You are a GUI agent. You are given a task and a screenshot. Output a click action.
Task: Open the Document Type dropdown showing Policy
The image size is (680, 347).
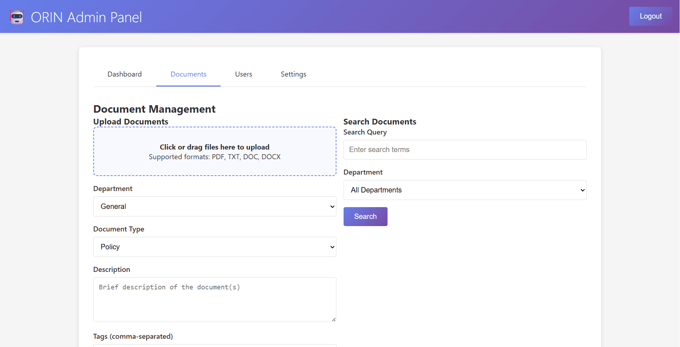[215, 247]
